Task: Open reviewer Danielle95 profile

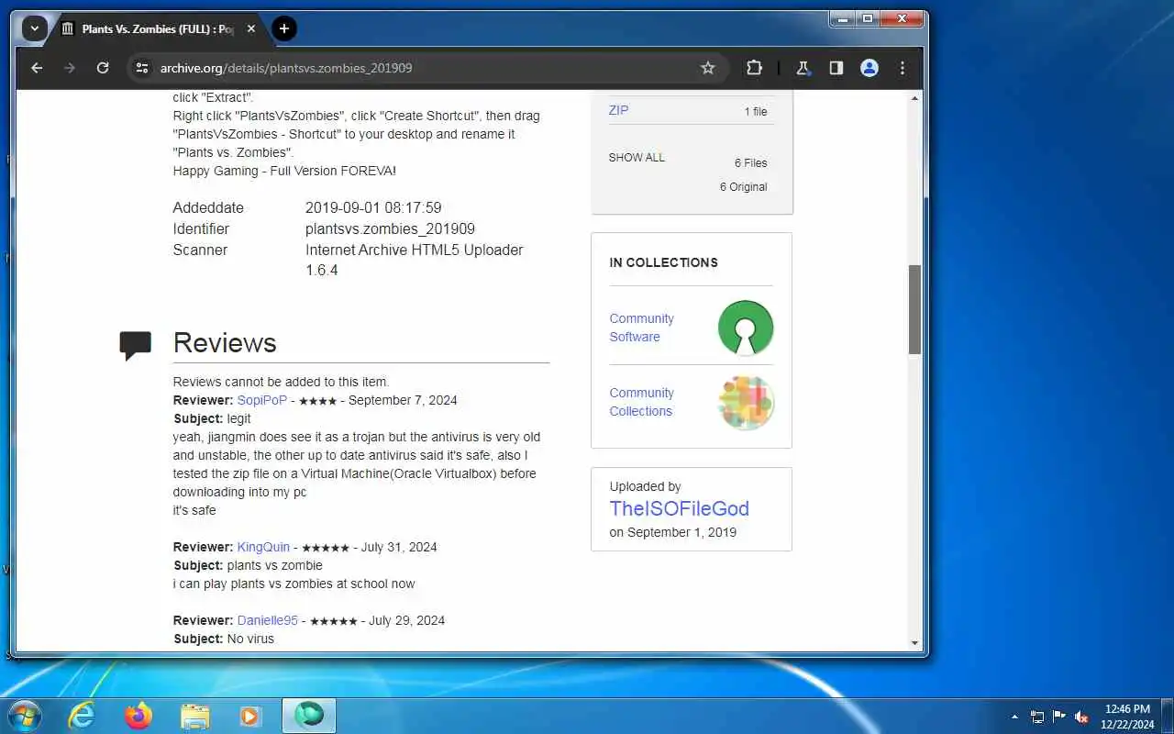Action: [x=268, y=620]
